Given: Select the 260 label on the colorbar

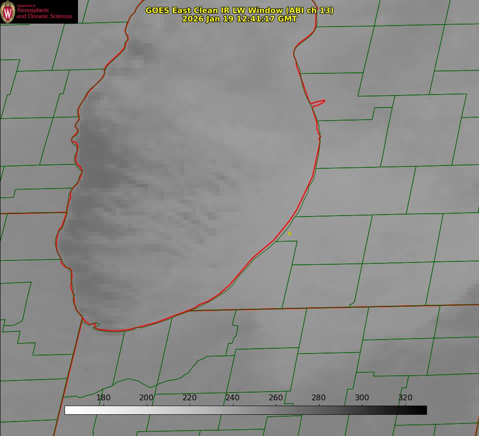Looking at the screenshot, I should (x=276, y=398).
